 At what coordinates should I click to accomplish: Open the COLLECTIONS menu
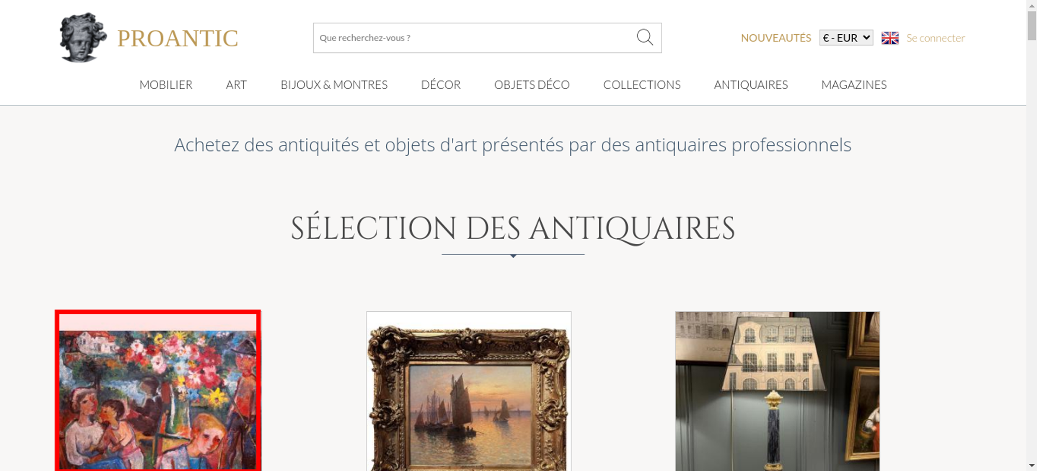[x=642, y=85]
